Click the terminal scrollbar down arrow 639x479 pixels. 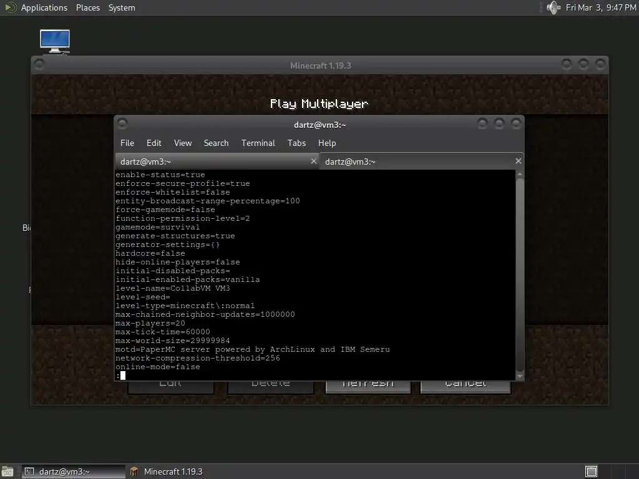click(x=520, y=376)
